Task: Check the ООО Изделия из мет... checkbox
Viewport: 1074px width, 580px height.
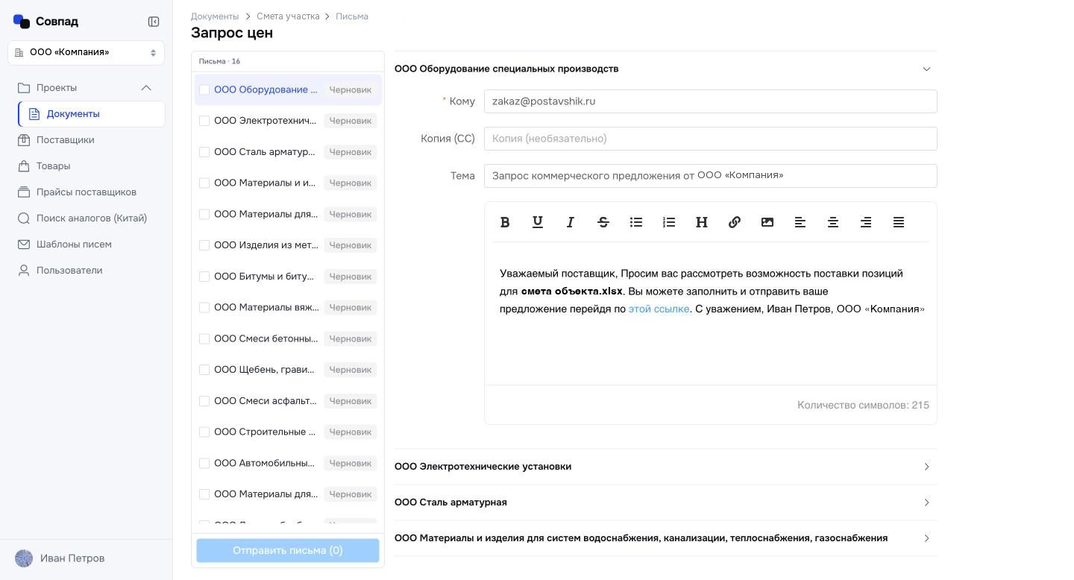Action: pos(204,245)
